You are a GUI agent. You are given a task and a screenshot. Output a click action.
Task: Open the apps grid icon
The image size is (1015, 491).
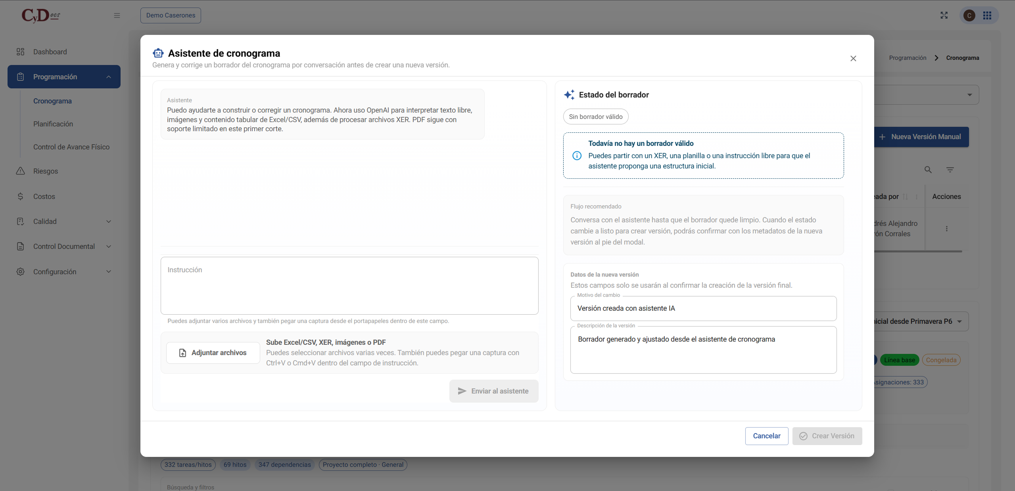(x=987, y=15)
